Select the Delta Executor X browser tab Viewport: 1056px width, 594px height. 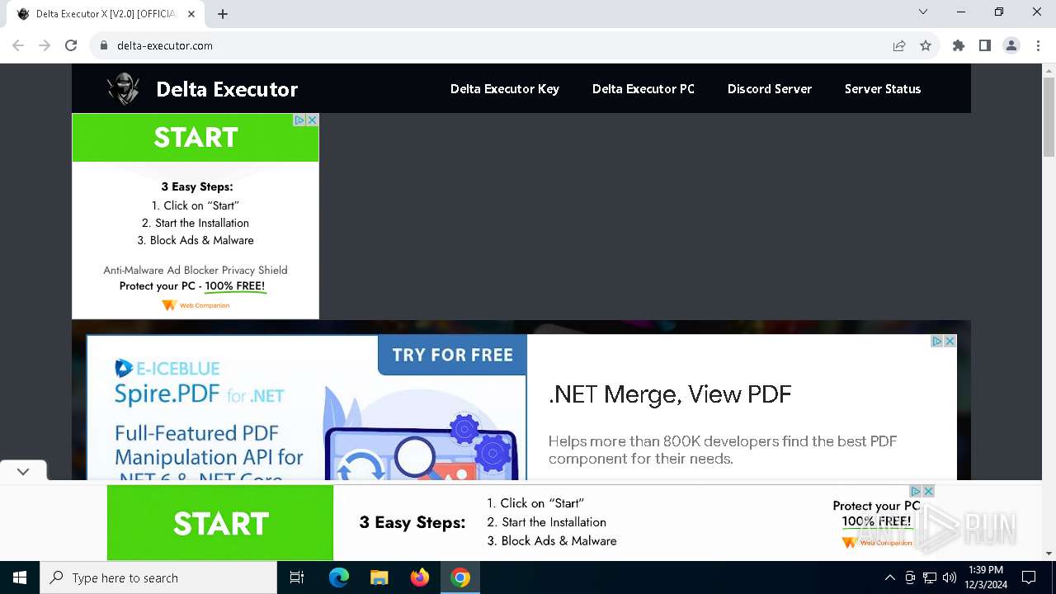point(106,14)
